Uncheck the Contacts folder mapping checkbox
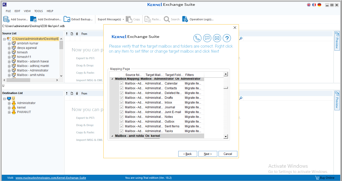This screenshot has width=342, height=181. [122, 88]
